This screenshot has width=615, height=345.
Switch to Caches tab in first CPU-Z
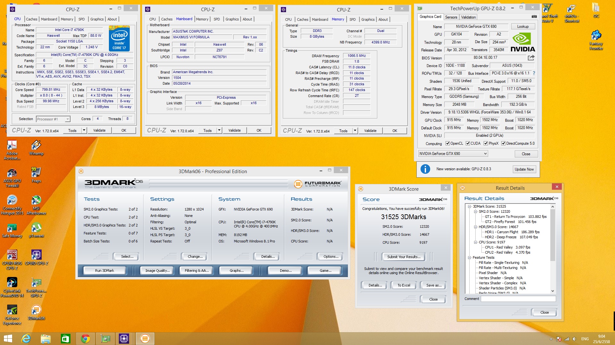pyautogui.click(x=31, y=19)
